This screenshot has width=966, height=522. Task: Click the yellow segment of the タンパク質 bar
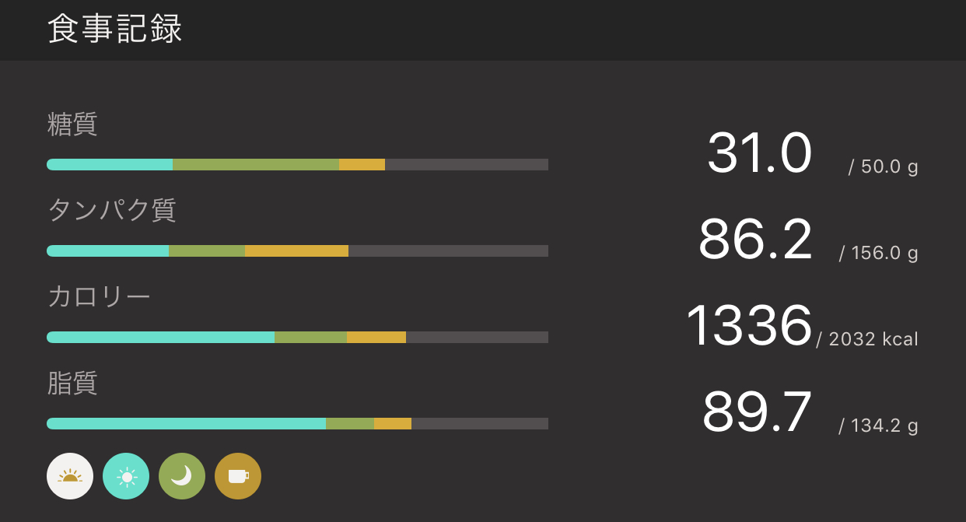pos(296,250)
